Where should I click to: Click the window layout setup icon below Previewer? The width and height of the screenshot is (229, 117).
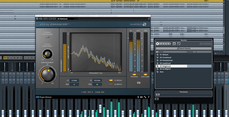pyautogui.click(x=157, y=99)
